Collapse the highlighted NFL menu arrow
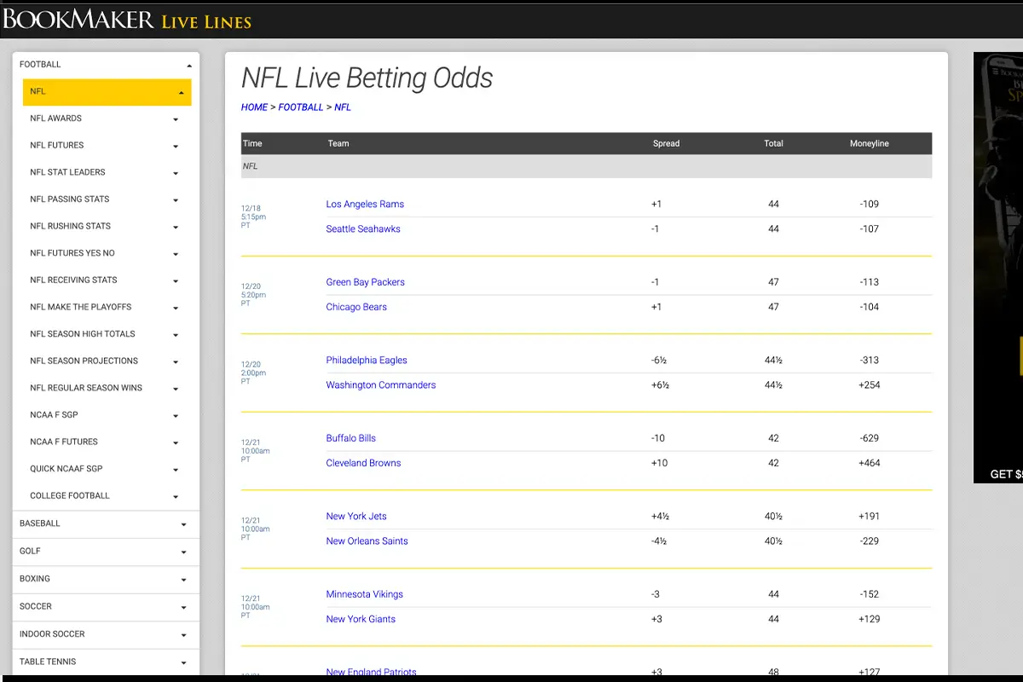1023x682 pixels. click(181, 91)
